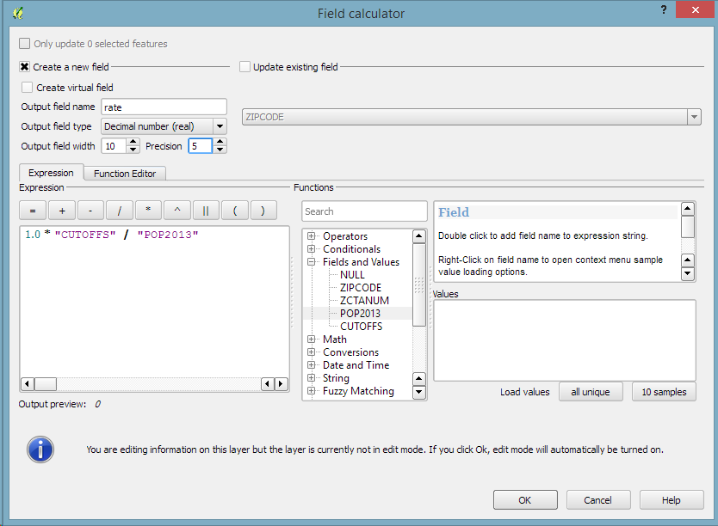The width and height of the screenshot is (718, 526).
Task: Click the function Search box
Action: 364,211
